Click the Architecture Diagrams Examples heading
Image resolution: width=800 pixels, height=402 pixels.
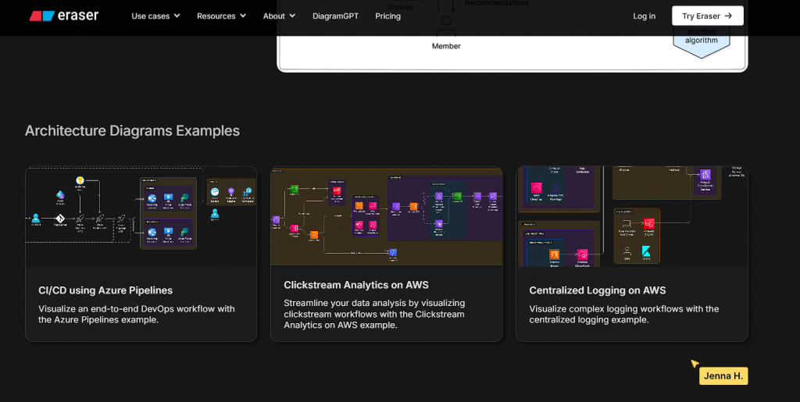pyautogui.click(x=132, y=131)
